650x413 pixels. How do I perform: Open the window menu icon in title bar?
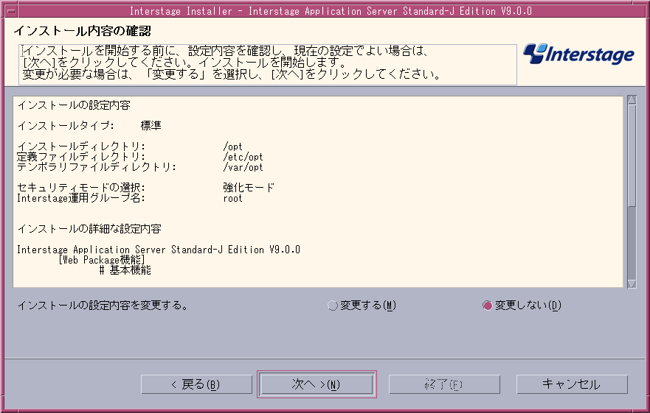click(x=11, y=11)
